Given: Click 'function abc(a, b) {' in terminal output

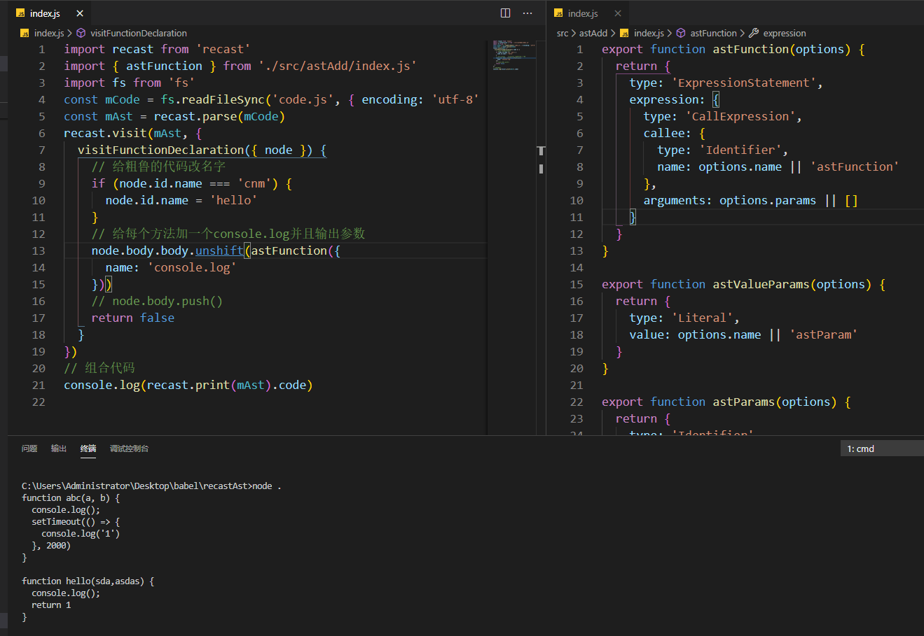Looking at the screenshot, I should [71, 497].
